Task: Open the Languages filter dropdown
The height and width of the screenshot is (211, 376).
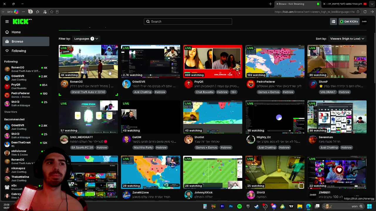Action: click(x=86, y=39)
